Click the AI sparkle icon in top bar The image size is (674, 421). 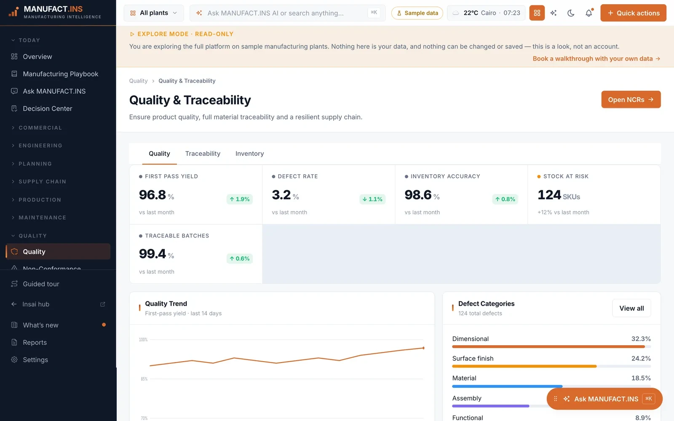(554, 13)
